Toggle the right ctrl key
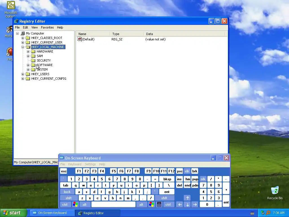The image size is (289, 217). [x=168, y=205]
